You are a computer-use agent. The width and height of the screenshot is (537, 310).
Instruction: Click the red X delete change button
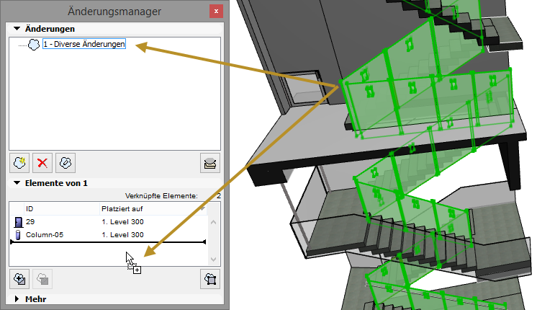tap(42, 162)
